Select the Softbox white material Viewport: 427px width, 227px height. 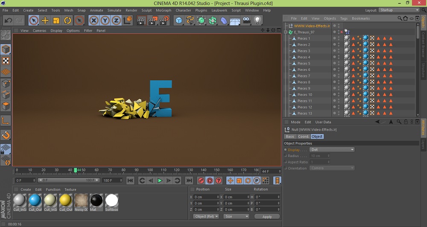[111, 203]
